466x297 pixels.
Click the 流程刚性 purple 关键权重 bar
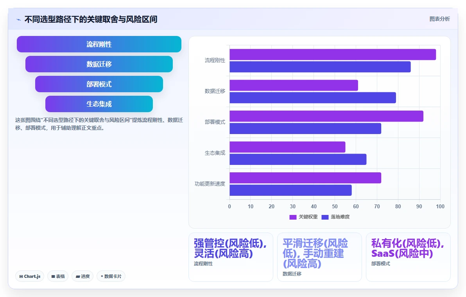pos(333,55)
